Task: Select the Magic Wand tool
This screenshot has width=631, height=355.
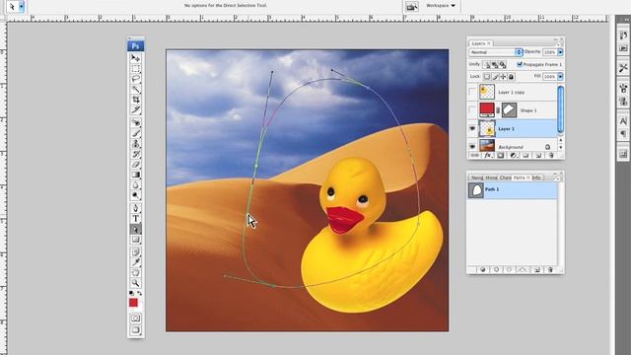Action: (136, 89)
